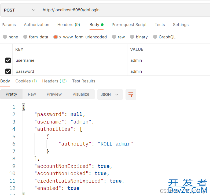The height and width of the screenshot is (196, 210).
Task: Click the "authorities" key in response
Action: [54, 129]
